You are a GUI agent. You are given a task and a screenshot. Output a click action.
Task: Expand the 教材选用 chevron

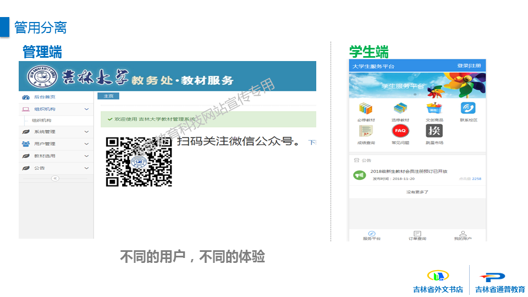(x=86, y=156)
